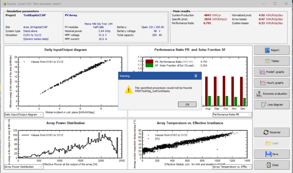Click the Report button icon
293x173 pixels.
[267, 50]
